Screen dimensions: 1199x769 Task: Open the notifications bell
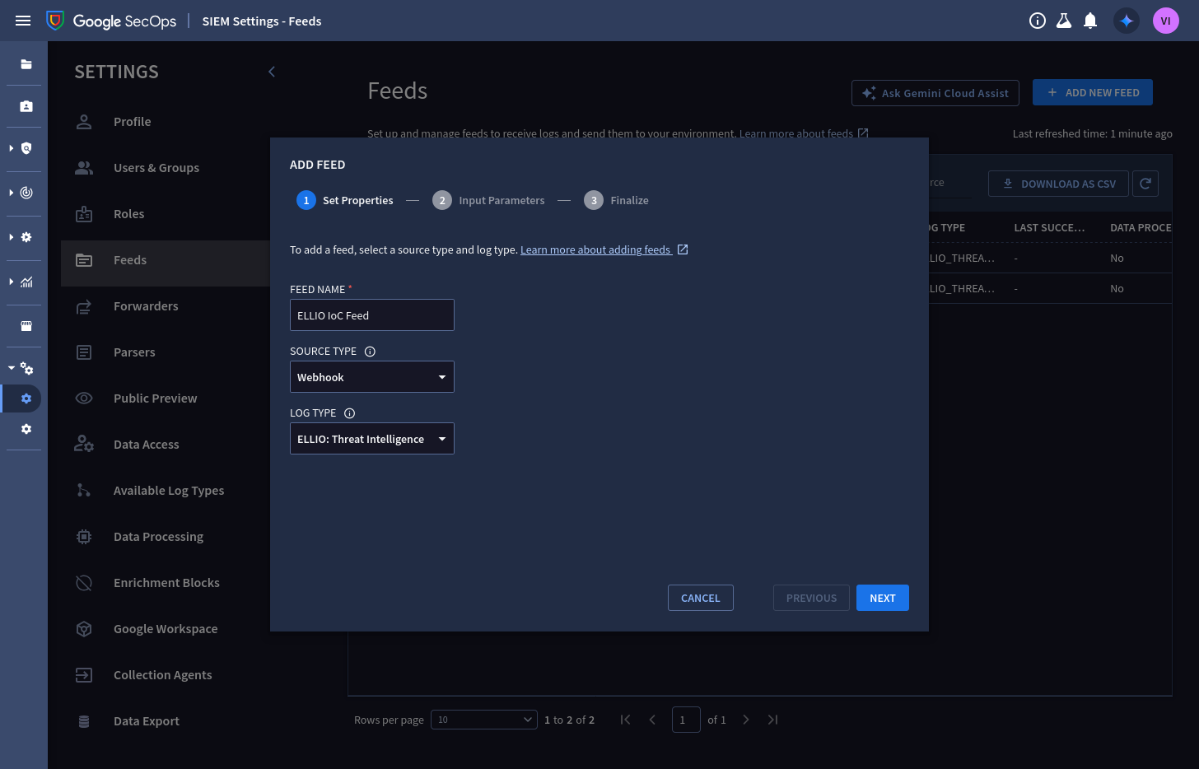point(1090,21)
